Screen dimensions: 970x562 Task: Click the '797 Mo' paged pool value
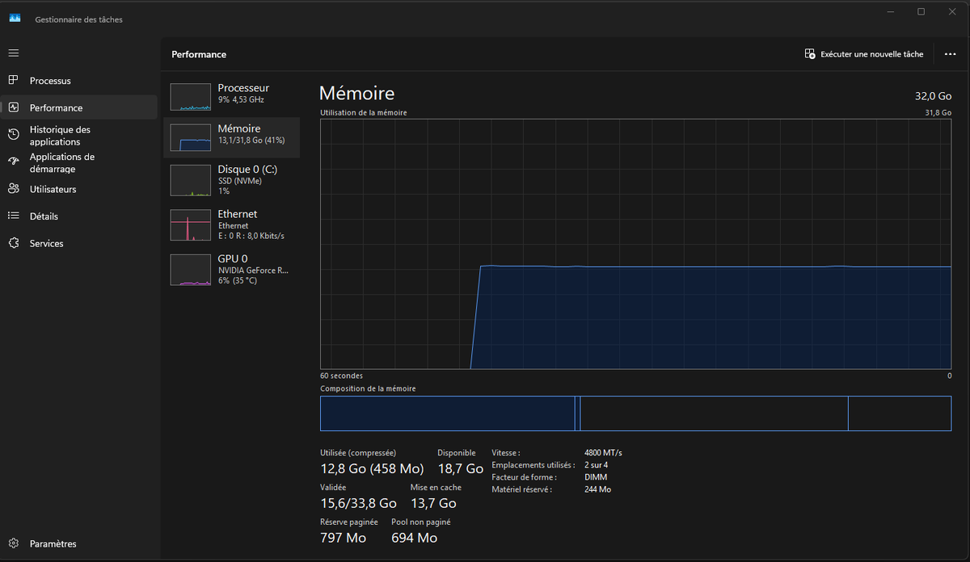coord(344,538)
